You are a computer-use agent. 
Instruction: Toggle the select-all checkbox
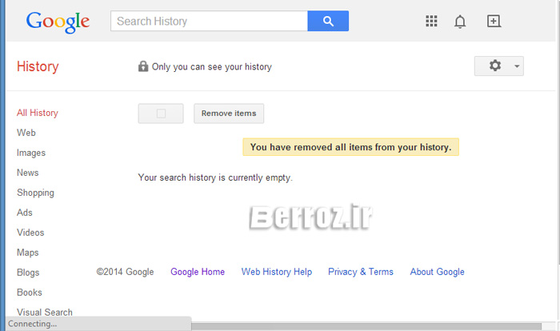pyautogui.click(x=161, y=114)
